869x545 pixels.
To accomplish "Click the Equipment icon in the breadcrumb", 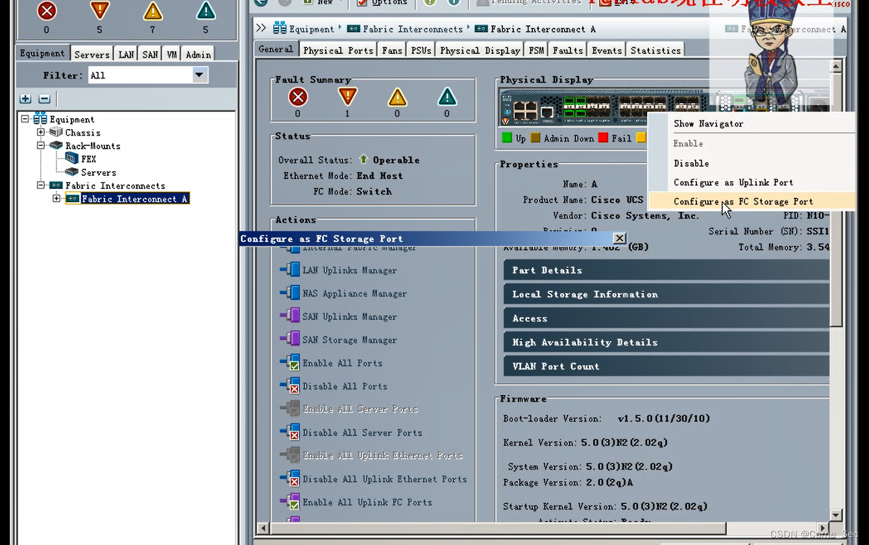I will pyautogui.click(x=280, y=28).
